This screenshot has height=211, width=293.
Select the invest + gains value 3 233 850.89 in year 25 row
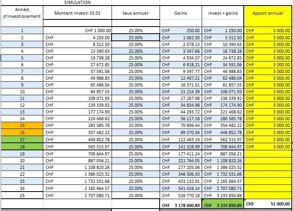(x=223, y=196)
